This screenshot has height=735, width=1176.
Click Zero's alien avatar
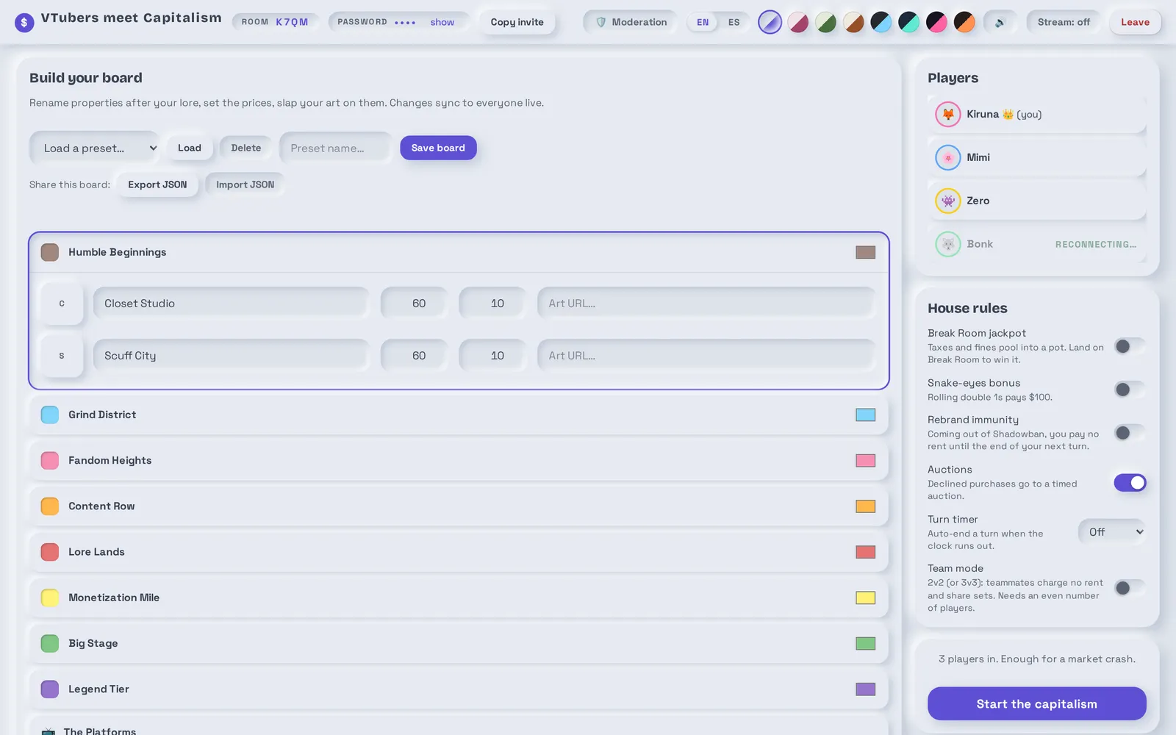tap(948, 201)
